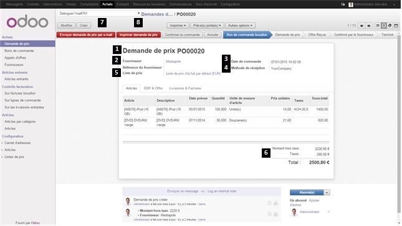Expand Articles under Configuration
The image size is (402, 226).
tap(10, 150)
